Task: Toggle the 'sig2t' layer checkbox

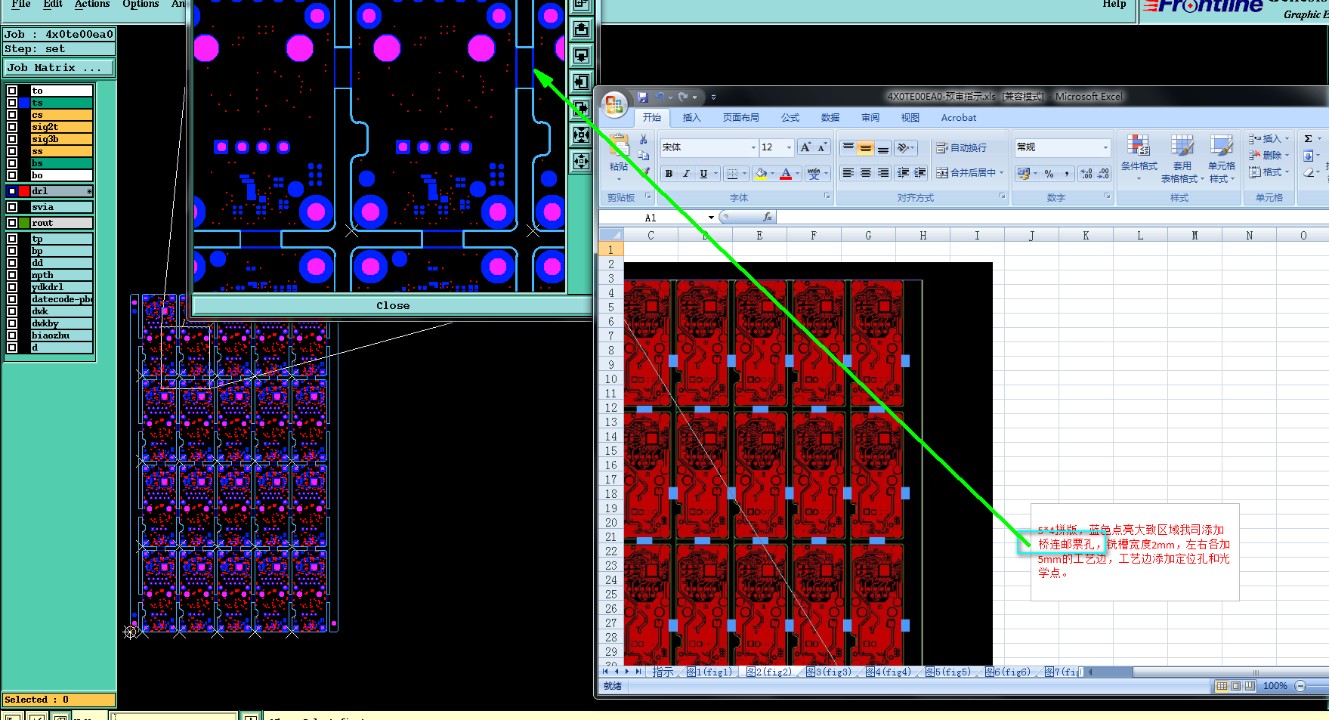Action: click(12, 127)
